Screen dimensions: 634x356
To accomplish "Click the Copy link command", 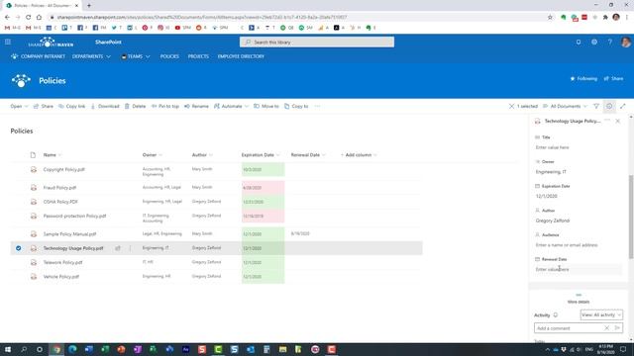I will [72, 106].
